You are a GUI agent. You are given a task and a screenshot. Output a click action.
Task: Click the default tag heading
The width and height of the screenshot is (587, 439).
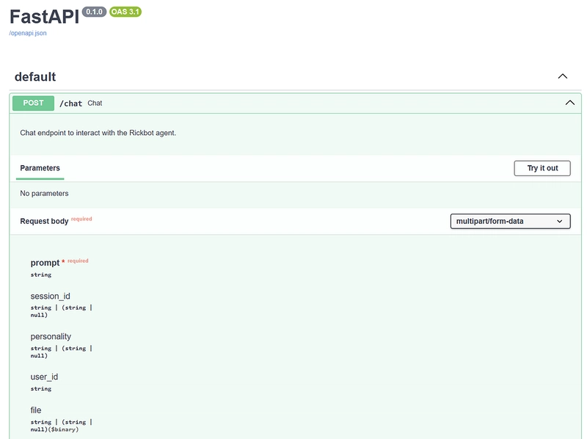coord(35,77)
